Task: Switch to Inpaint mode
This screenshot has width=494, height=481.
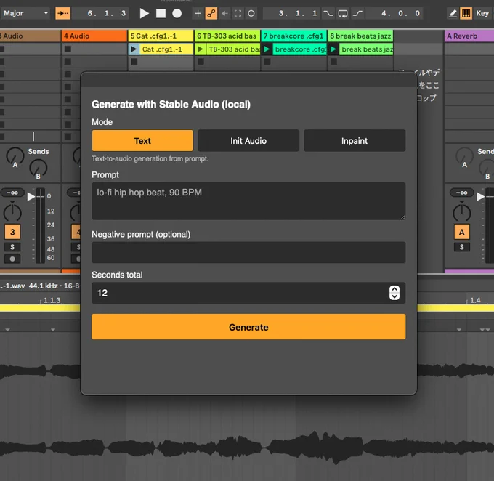Action: (x=355, y=140)
